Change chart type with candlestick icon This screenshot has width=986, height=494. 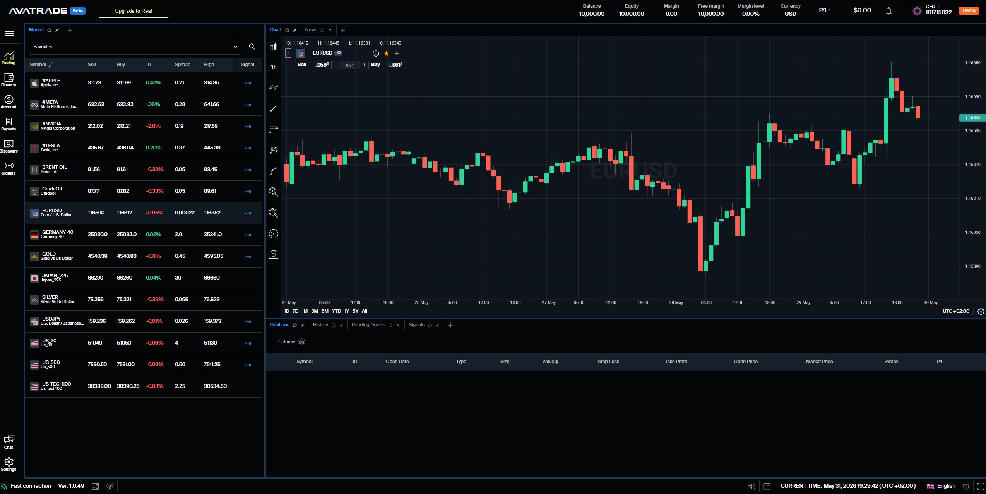pos(274,47)
